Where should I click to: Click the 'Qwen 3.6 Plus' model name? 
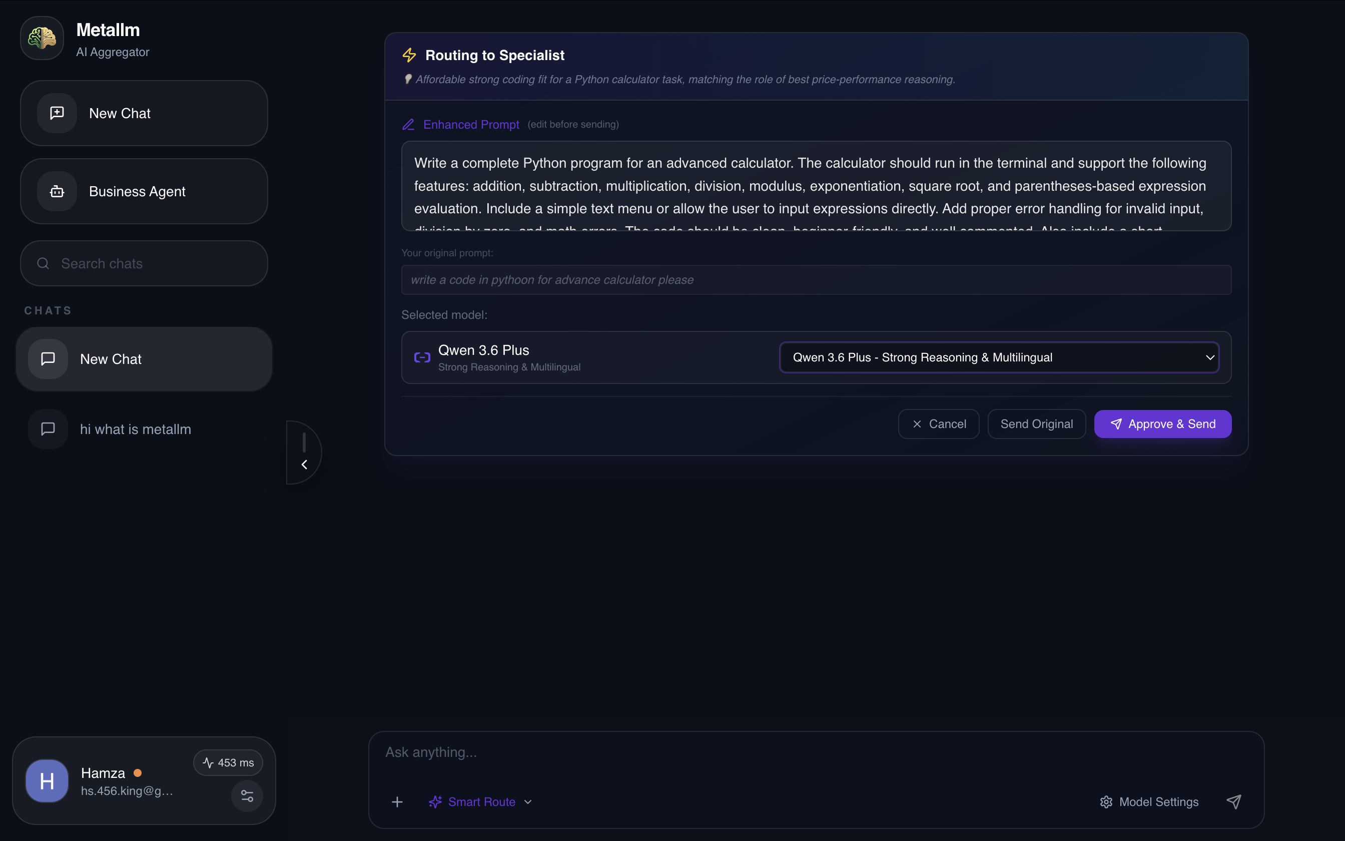point(483,350)
